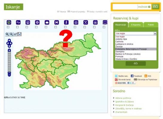Enable the checkbox under the hiker icon
Screen dimensions: 163x119
point(65,27)
